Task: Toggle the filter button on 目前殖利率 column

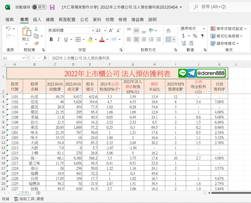Action: pos(225,92)
